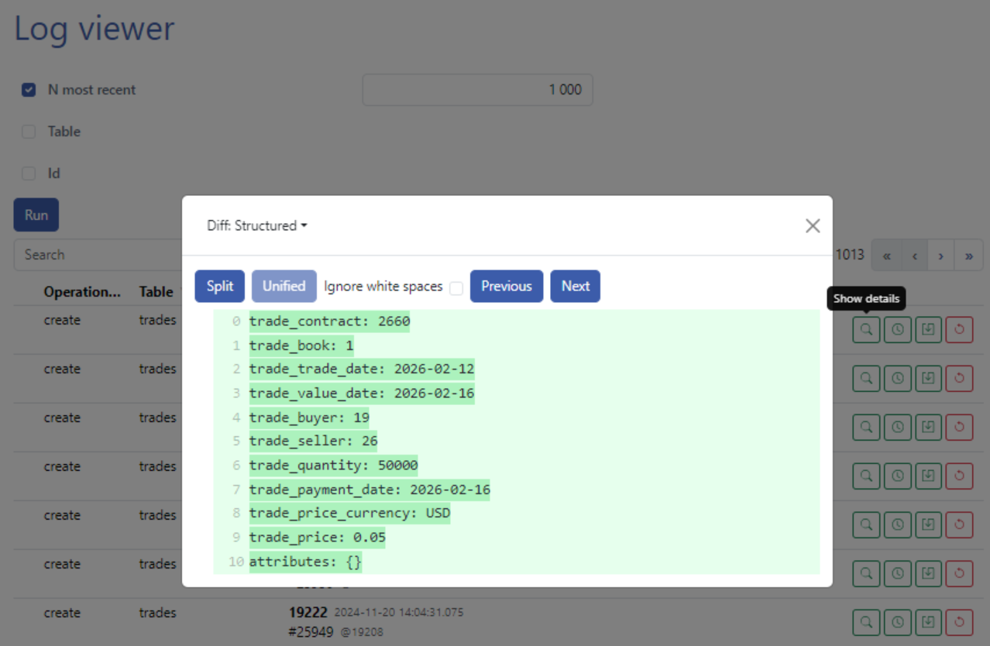990x646 pixels.
Task: Click the red revert icon for entry 19222
Action: (959, 622)
